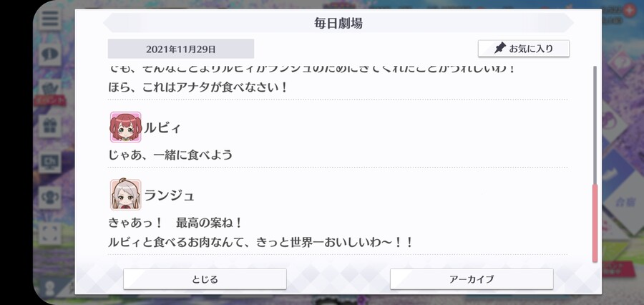
Task: Open the gift box present icon
Action: [x=49, y=125]
